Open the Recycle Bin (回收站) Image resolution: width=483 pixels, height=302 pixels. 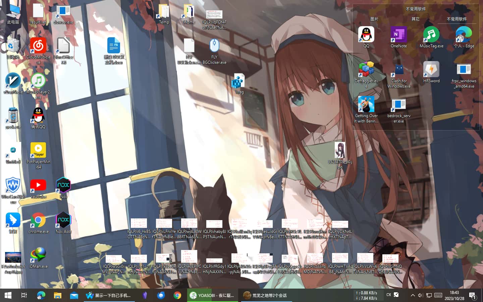(13, 46)
